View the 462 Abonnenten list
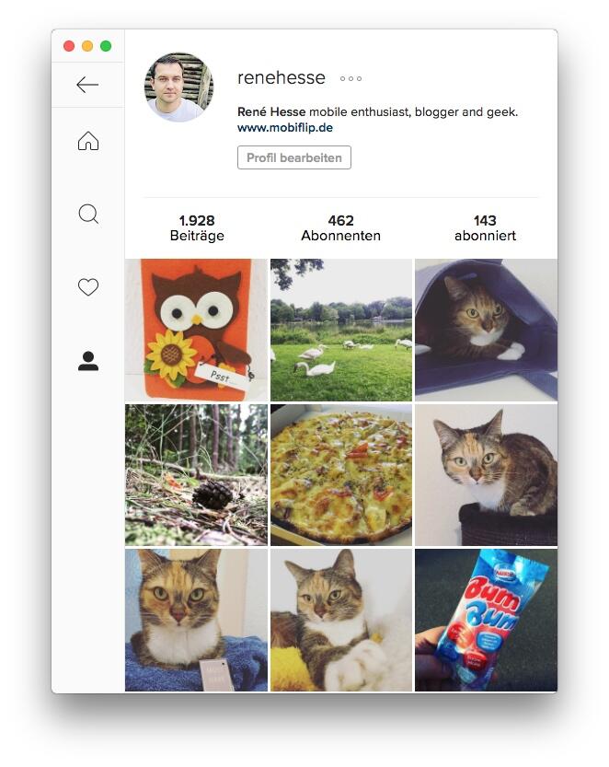 [340, 228]
